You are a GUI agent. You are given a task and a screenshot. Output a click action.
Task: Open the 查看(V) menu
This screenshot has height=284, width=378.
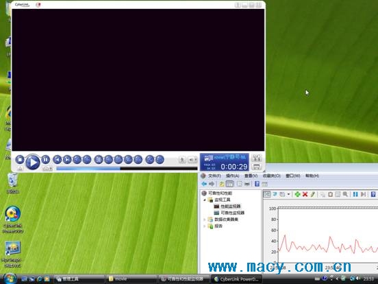251,176
